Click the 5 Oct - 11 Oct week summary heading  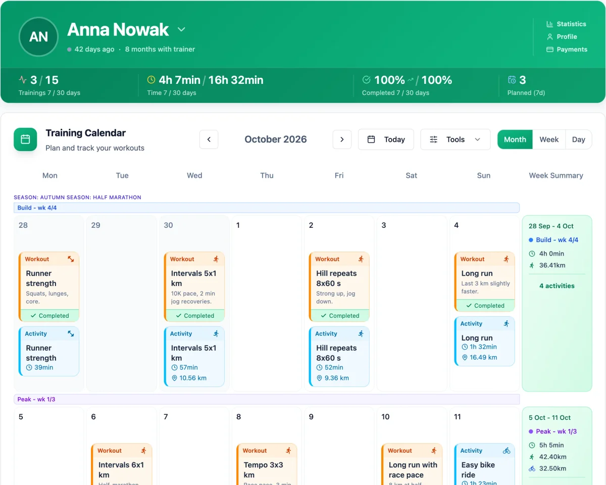(549, 418)
